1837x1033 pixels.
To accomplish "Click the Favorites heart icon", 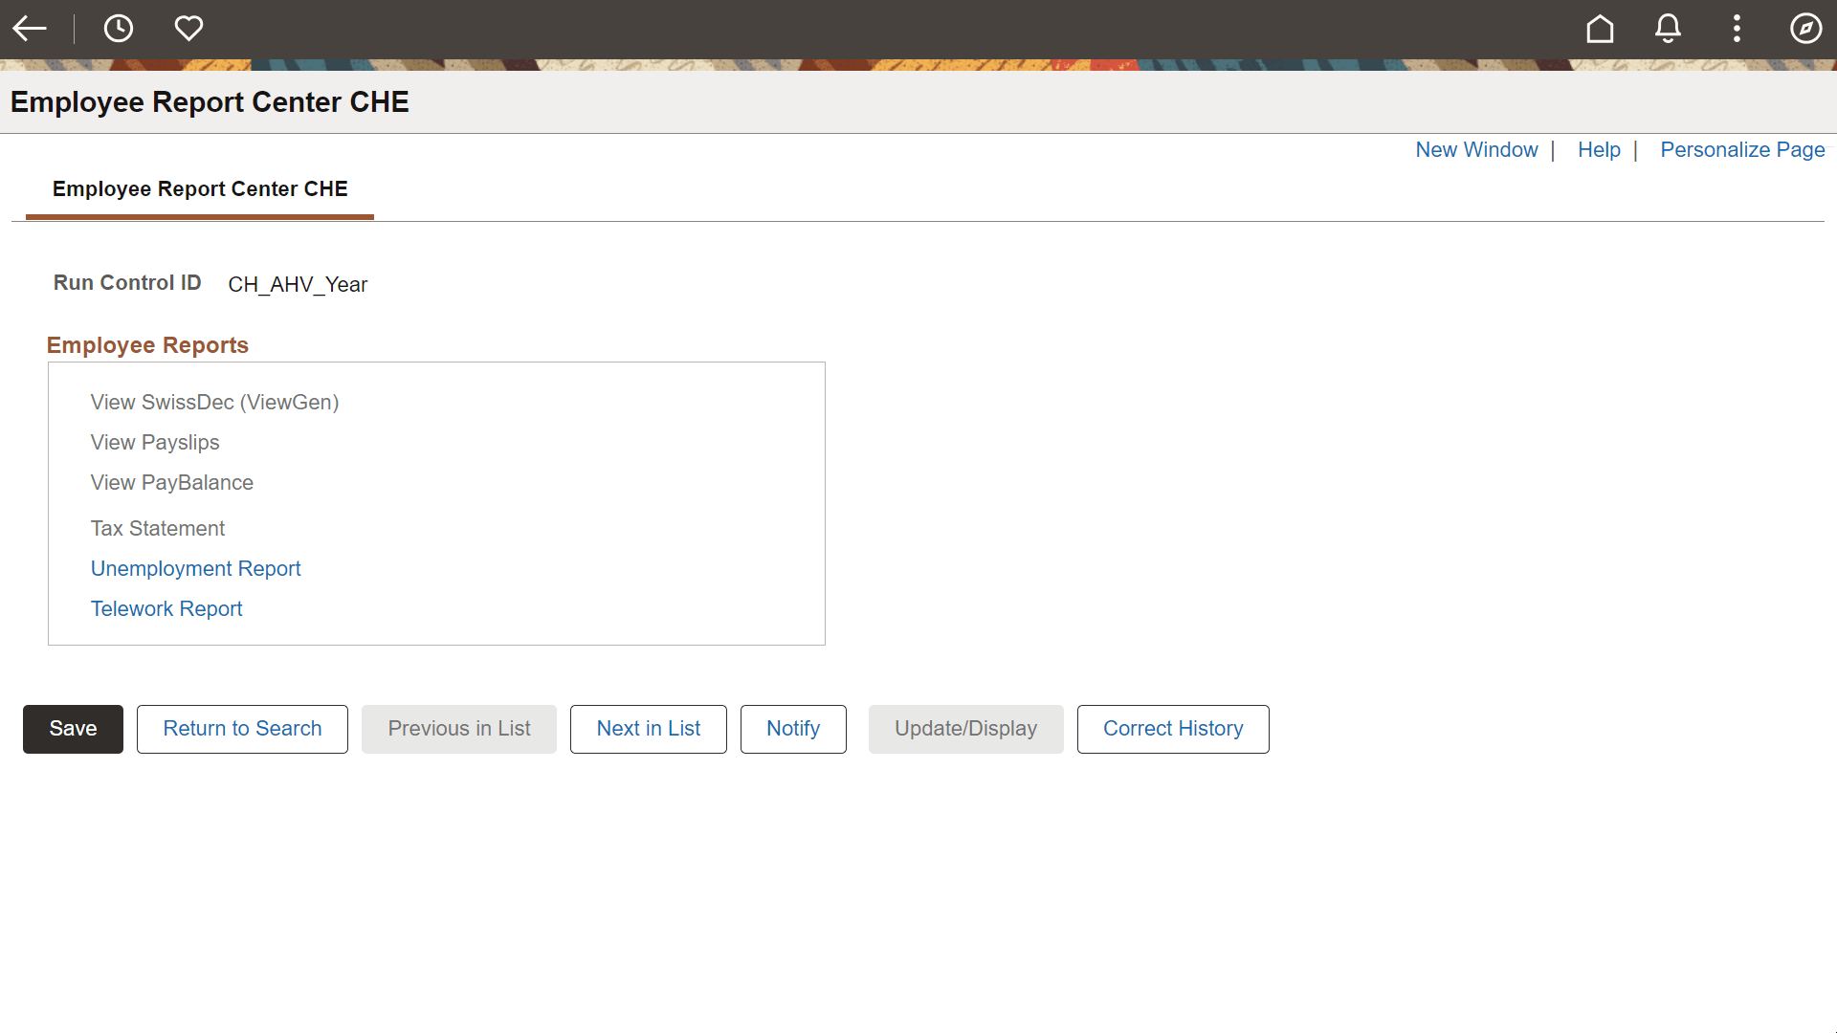I will pos(188,29).
